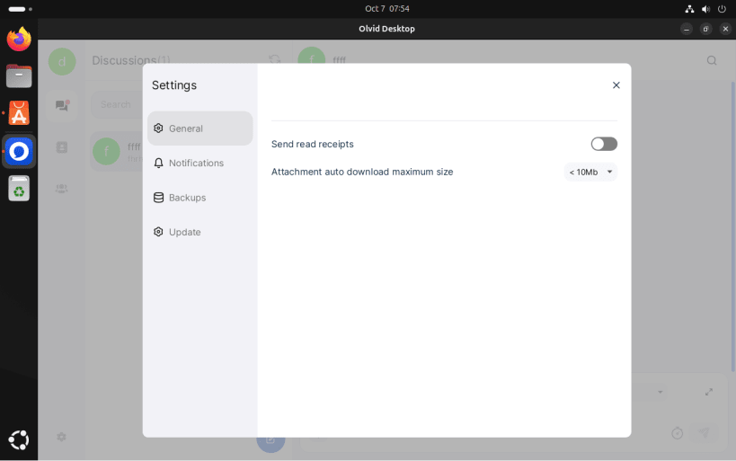Open the Trash from the dock
The image size is (736, 461).
[x=19, y=188]
